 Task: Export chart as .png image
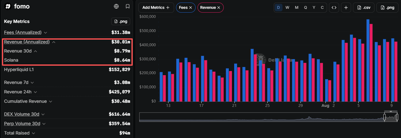pyautogui.click(x=387, y=8)
